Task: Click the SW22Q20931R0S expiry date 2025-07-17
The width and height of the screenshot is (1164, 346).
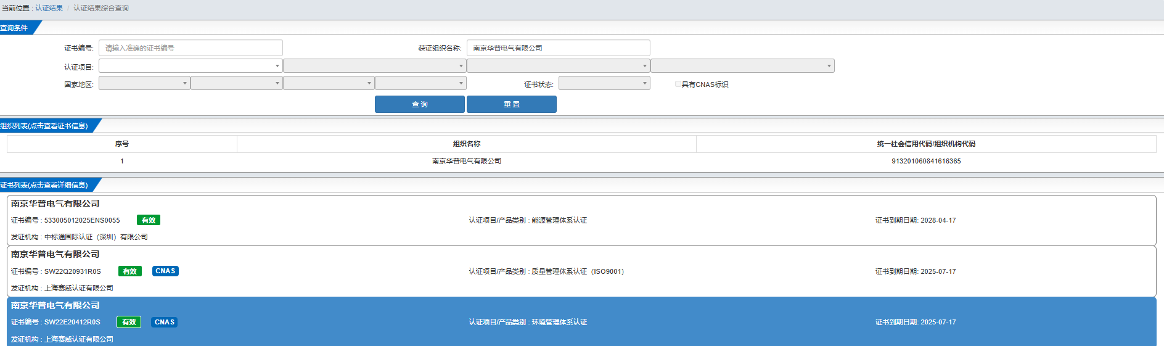Action: coord(938,271)
